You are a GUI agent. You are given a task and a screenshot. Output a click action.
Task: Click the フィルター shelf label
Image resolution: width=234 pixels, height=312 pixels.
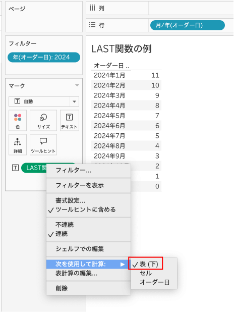23,43
